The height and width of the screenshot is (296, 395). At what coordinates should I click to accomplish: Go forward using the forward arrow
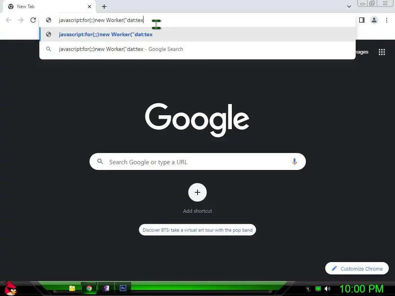(21, 20)
